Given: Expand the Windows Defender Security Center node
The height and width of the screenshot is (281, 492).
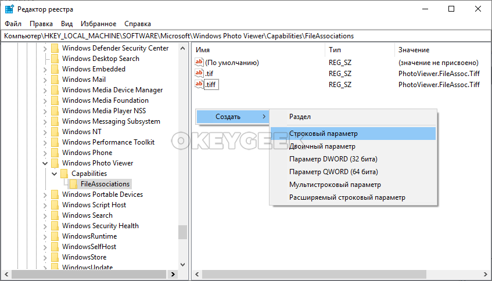Looking at the screenshot, I should coord(45,48).
